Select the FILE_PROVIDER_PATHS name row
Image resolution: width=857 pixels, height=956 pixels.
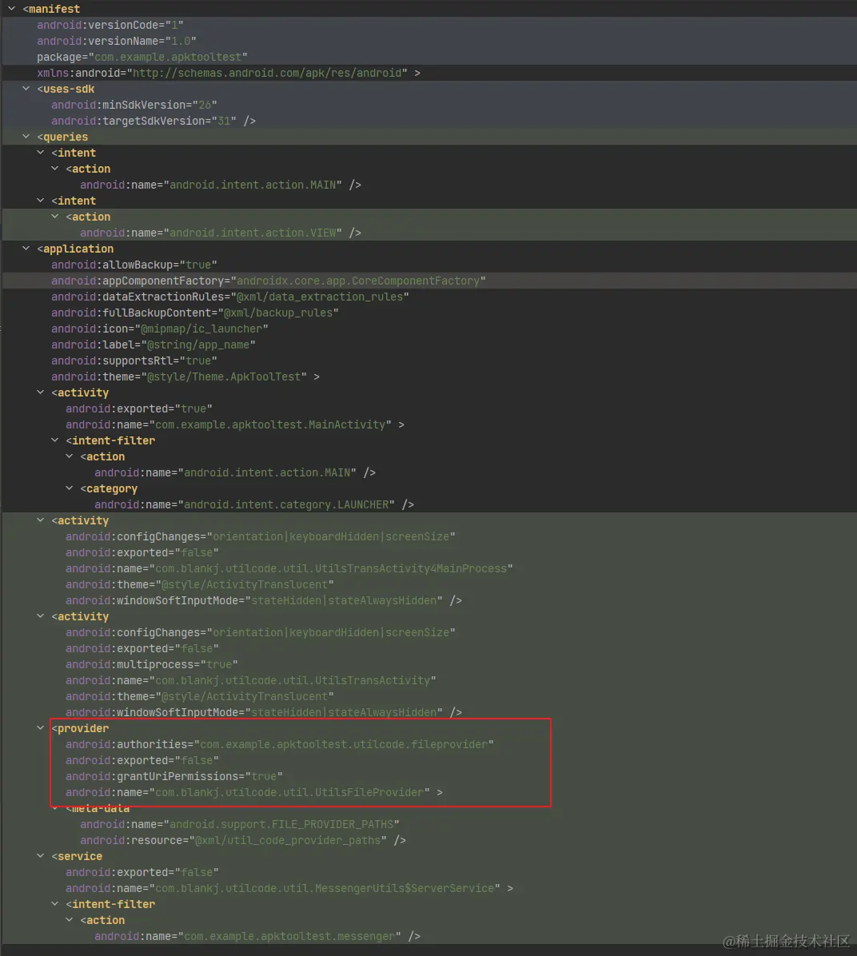(x=428, y=824)
